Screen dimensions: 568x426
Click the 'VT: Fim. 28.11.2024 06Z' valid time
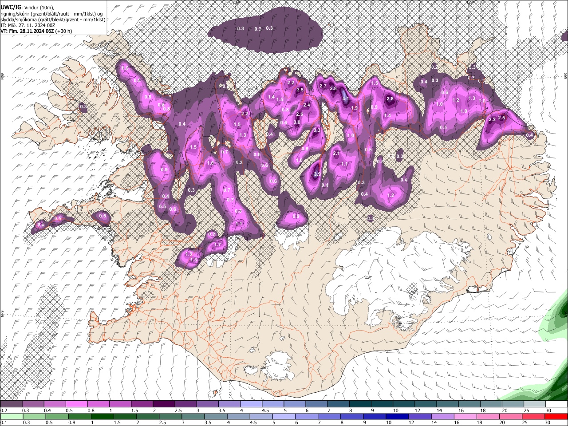[x=27, y=31]
